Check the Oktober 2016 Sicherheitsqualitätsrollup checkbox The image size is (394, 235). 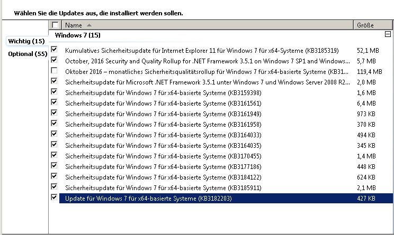pyautogui.click(x=55, y=71)
